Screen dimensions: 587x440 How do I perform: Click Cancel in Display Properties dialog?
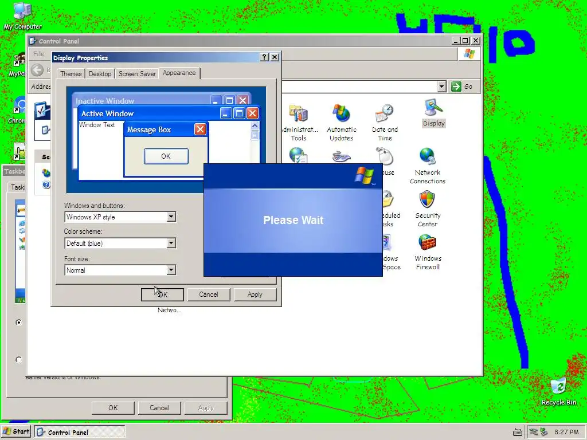tap(209, 294)
